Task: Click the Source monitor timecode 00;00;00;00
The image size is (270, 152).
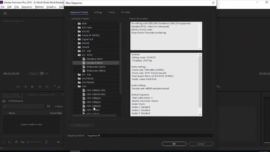Action: tap(11, 73)
